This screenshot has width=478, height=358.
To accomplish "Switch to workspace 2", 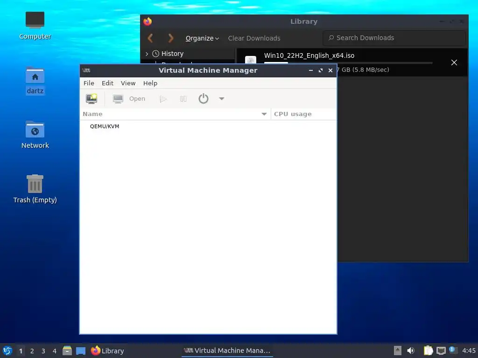I will click(x=32, y=351).
